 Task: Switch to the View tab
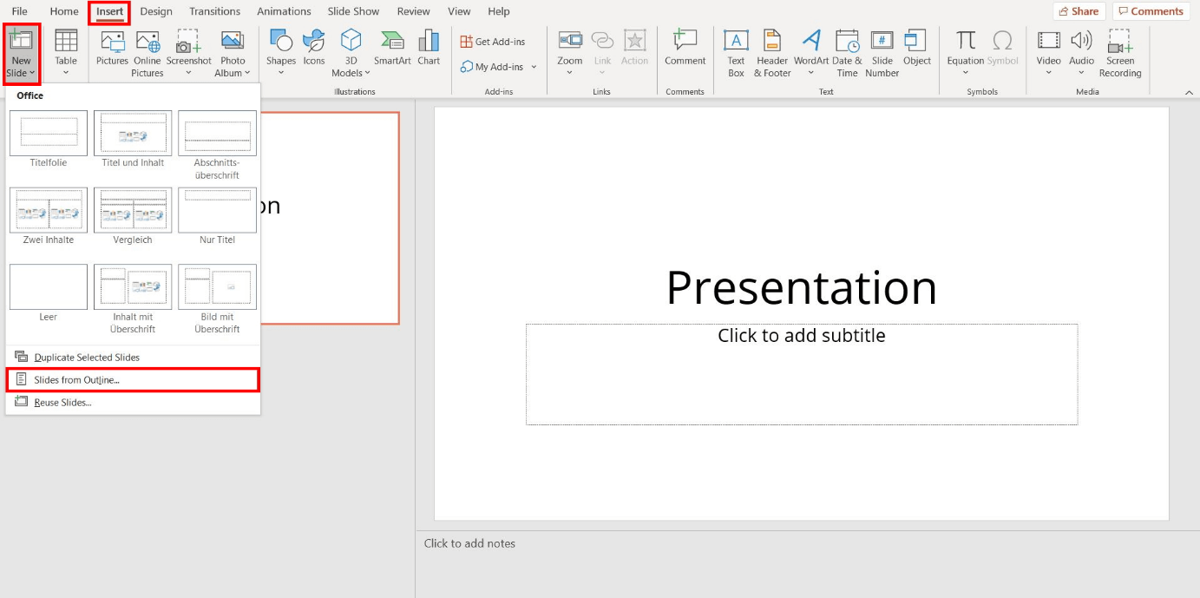[x=459, y=11]
